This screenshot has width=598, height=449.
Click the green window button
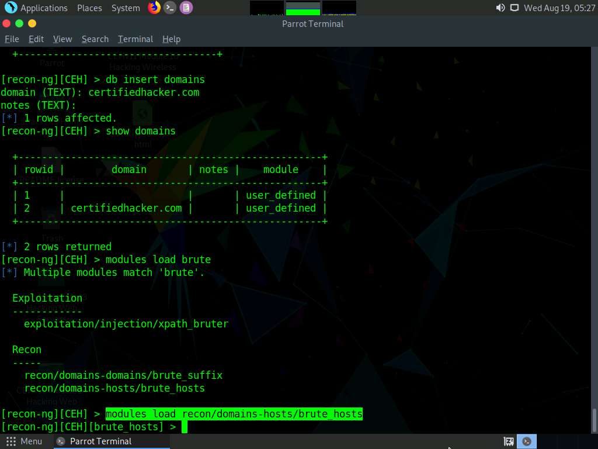coord(19,23)
